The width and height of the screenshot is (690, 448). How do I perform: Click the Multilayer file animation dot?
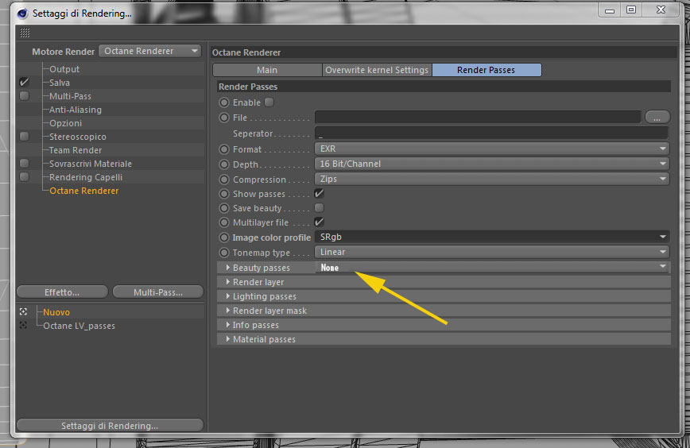tap(224, 222)
